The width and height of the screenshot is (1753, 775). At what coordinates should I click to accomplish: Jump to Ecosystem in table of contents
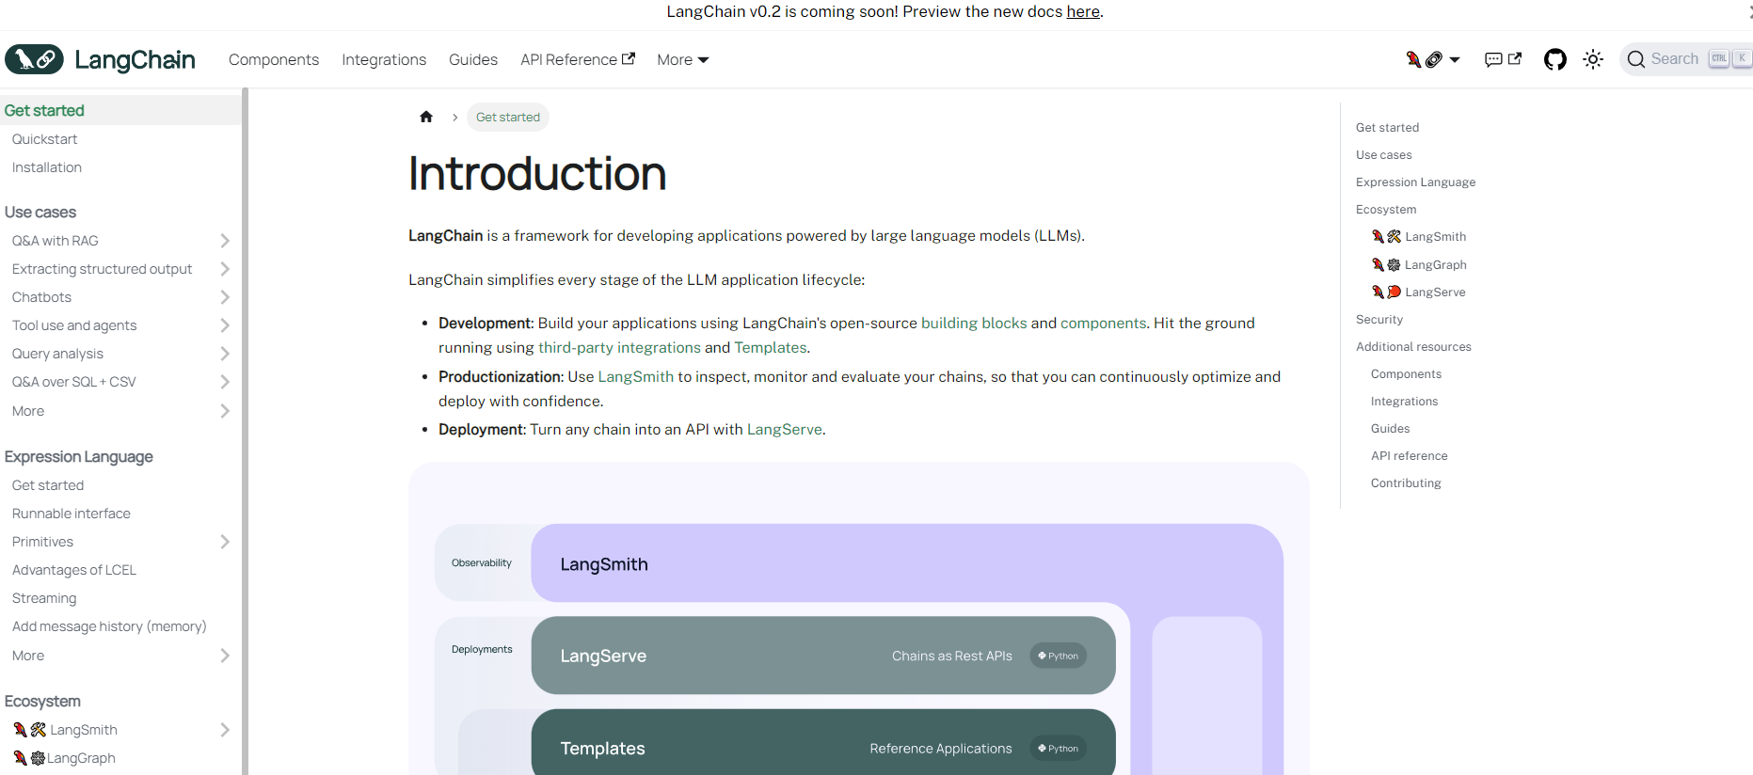point(1386,210)
